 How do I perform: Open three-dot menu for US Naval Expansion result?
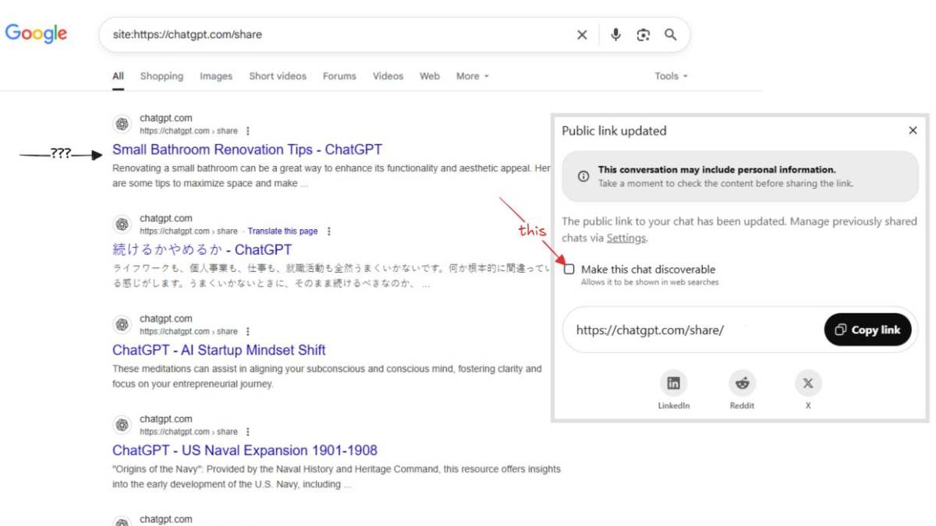click(248, 432)
